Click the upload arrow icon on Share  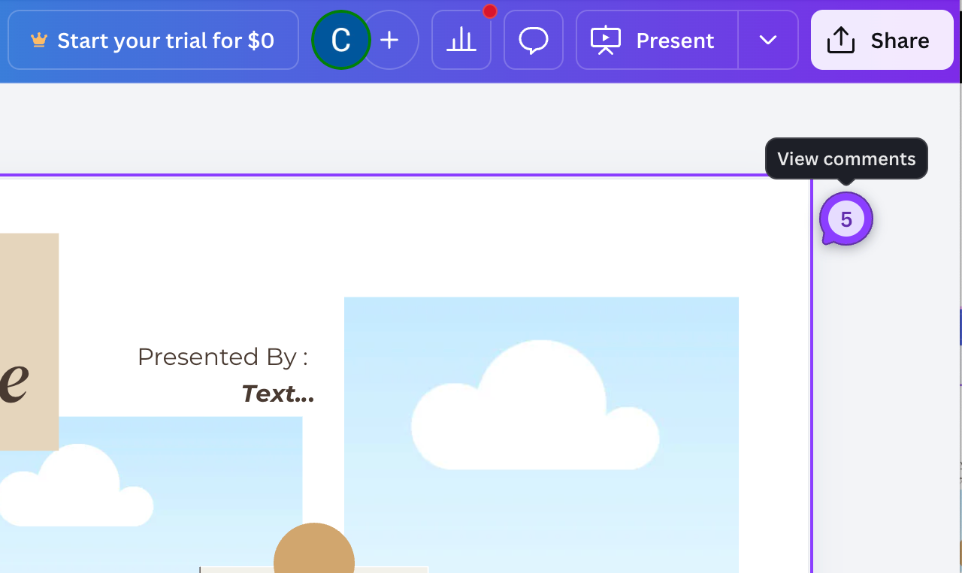(840, 41)
